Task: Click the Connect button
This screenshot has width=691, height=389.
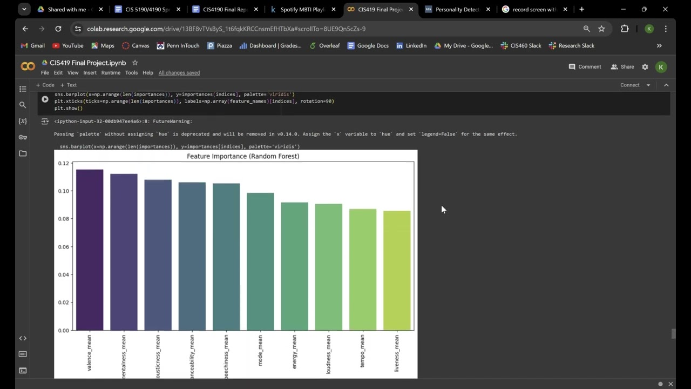Action: [629, 85]
